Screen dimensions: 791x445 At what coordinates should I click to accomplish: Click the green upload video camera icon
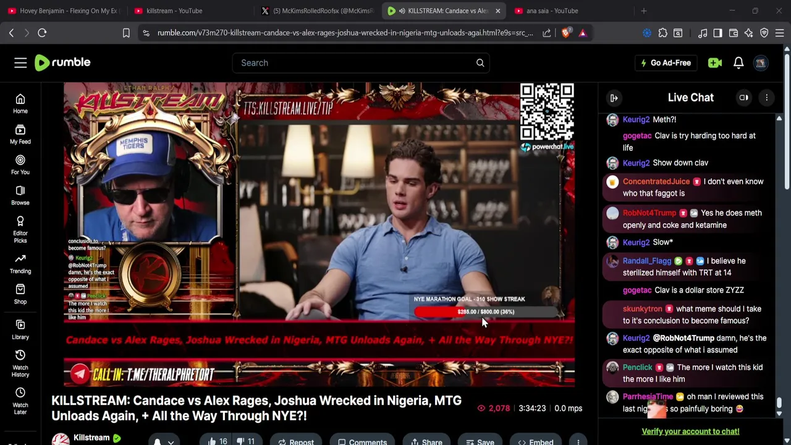pyautogui.click(x=715, y=62)
